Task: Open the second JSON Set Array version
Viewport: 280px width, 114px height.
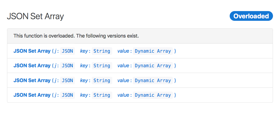Action: (32, 66)
